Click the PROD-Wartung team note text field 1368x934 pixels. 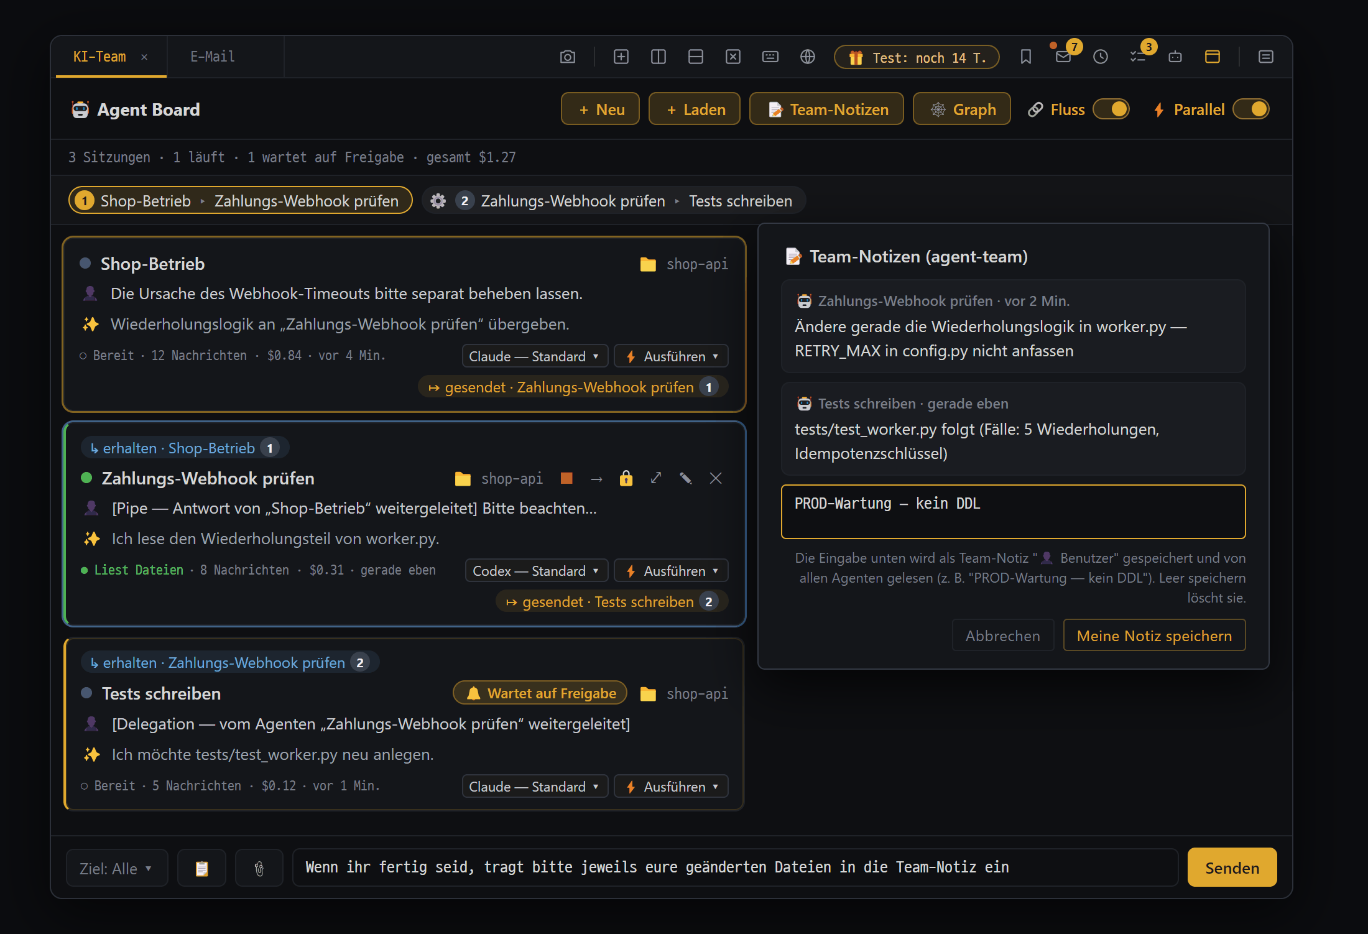[x=1013, y=512]
